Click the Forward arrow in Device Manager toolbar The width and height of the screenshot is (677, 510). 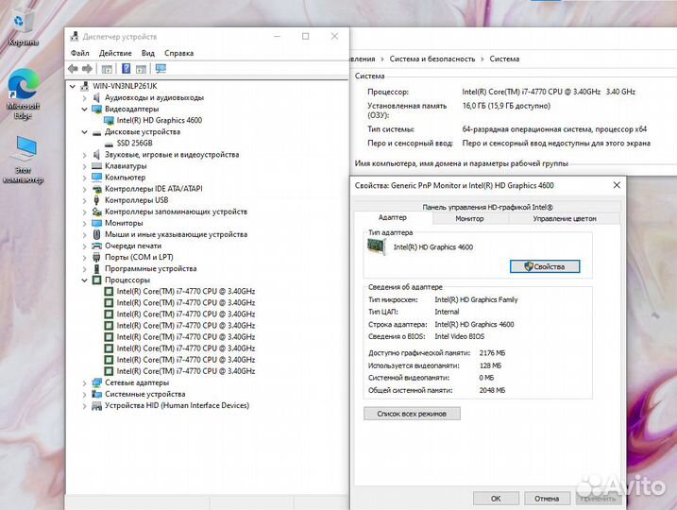click(x=87, y=69)
